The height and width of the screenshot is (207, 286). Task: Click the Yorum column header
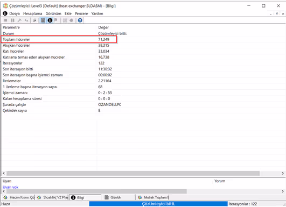pyautogui.click(x=220, y=181)
